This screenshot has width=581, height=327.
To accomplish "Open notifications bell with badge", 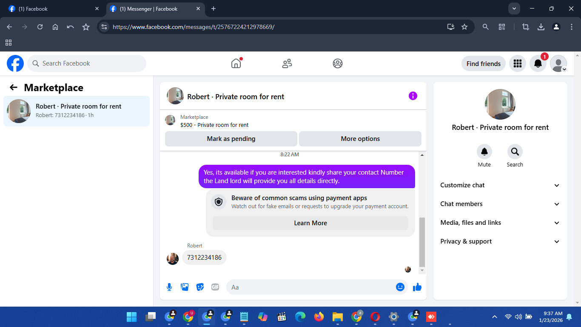I will (x=538, y=63).
